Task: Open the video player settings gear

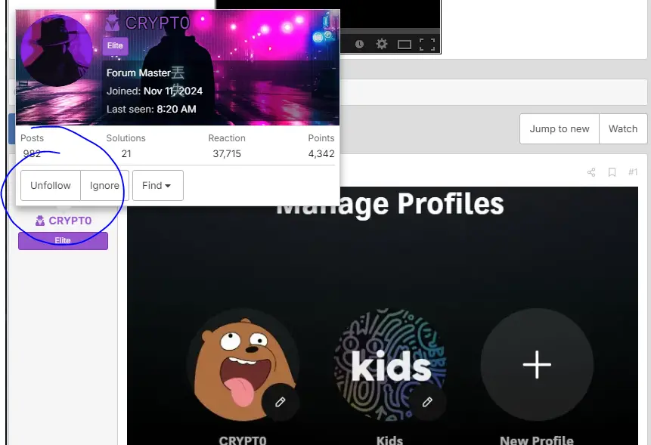Action: click(382, 44)
